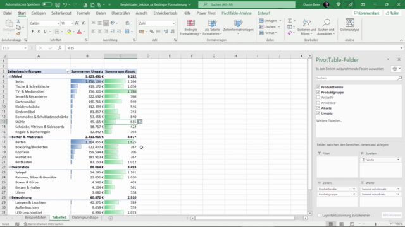Viewport: 405px width, 227px height.
Task: Uncheck the Produktgruppe field
Action: 318,92
